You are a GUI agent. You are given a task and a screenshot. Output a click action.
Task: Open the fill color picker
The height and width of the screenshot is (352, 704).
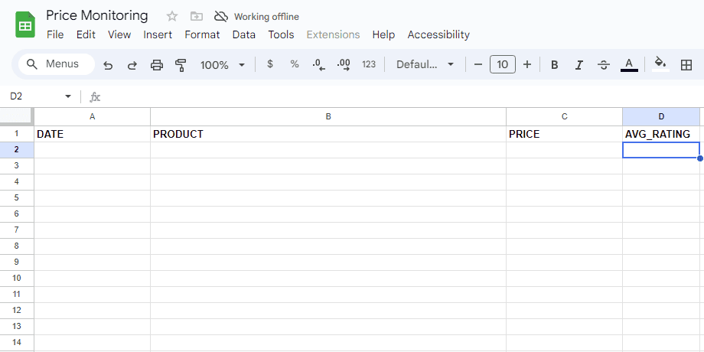[660, 64]
